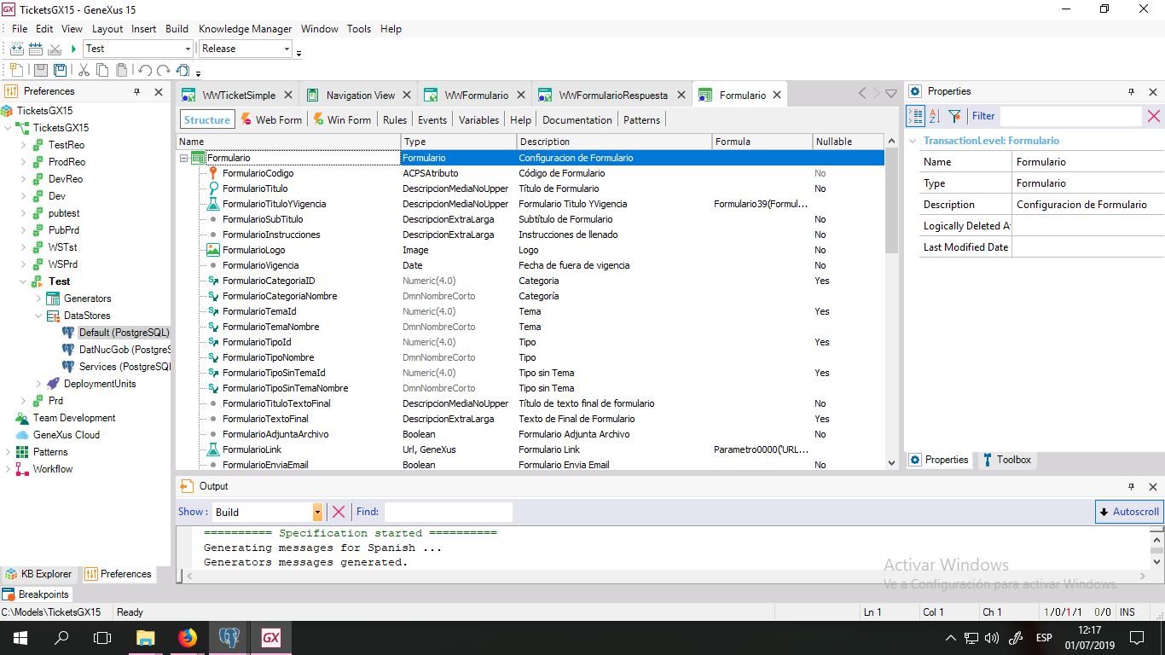The height and width of the screenshot is (655, 1165).
Task: Click the Copy icon in toolbar
Action: click(103, 71)
